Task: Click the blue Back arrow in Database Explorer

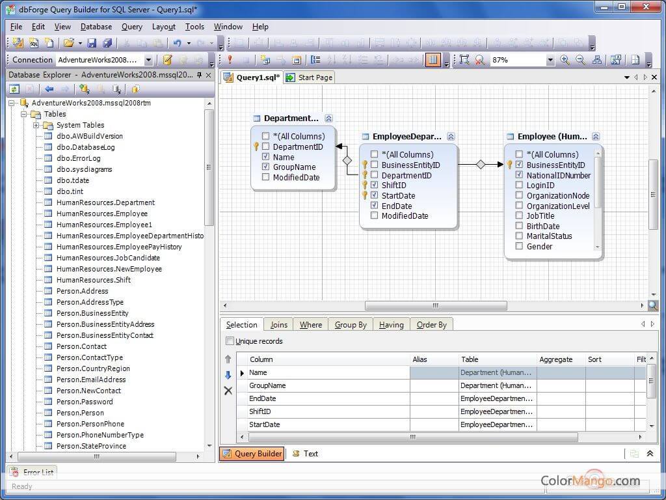Action: [x=49, y=89]
